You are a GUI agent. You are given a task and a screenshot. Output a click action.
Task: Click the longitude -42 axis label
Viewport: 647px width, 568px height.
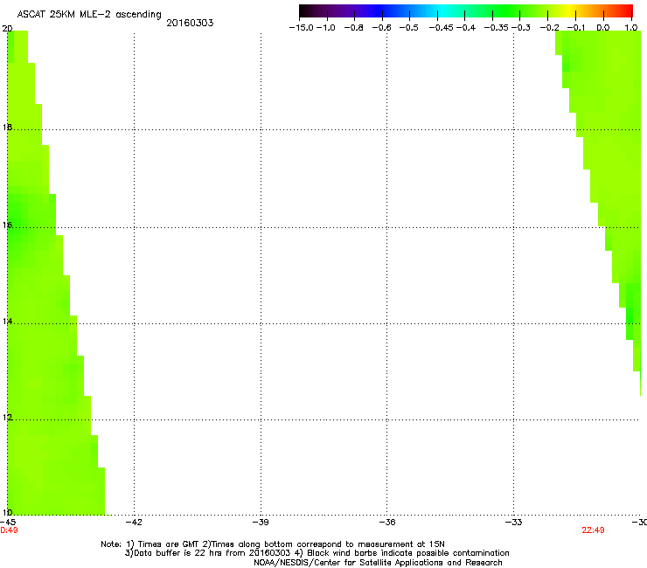[134, 523]
